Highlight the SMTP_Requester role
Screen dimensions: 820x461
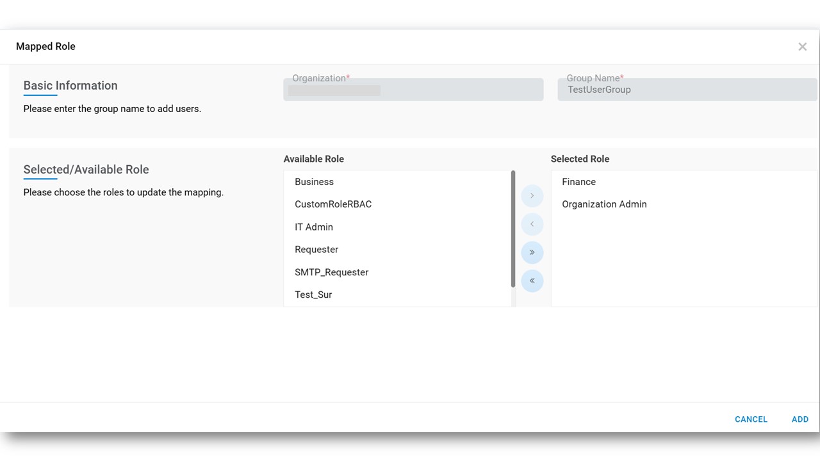point(332,272)
